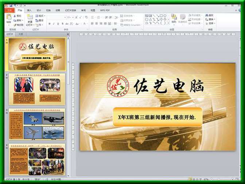245x184 pixels.
Task: Click the 重设 (Reset) slide button
Action: click(x=40, y=20)
